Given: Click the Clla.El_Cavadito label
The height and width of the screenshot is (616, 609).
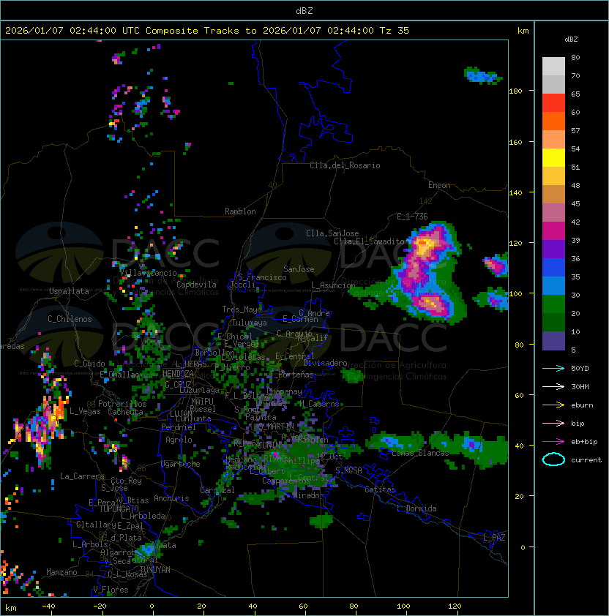Looking at the screenshot, I should (369, 241).
